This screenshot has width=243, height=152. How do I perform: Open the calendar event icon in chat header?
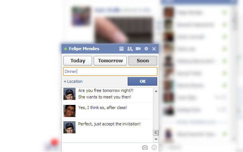pos(121,49)
